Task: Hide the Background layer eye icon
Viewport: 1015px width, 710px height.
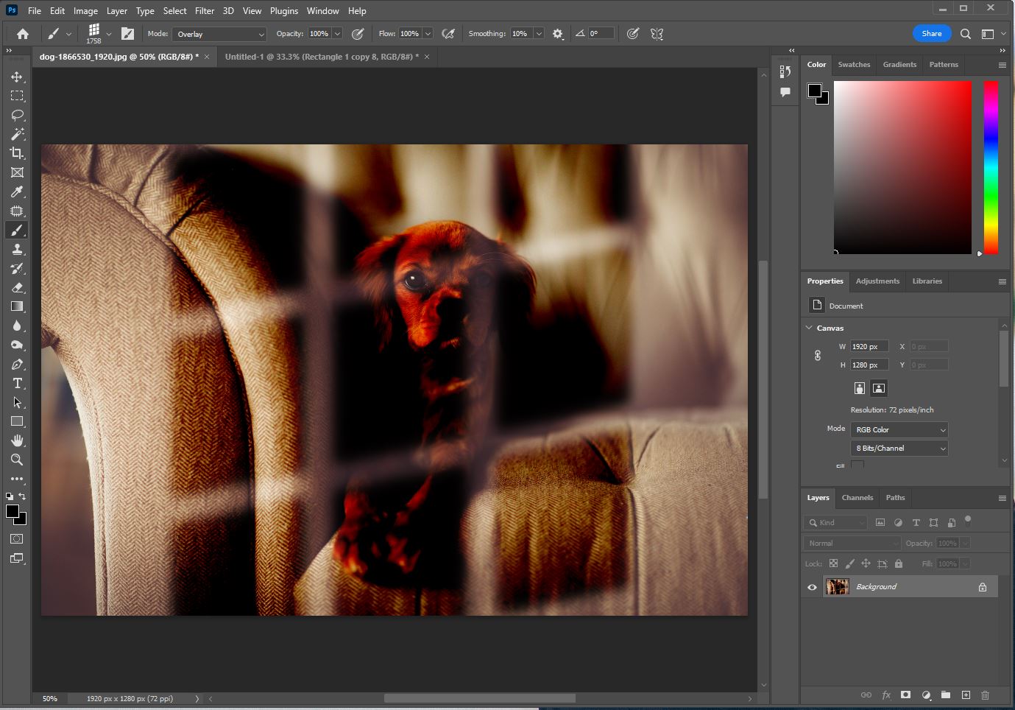Action: (x=812, y=587)
